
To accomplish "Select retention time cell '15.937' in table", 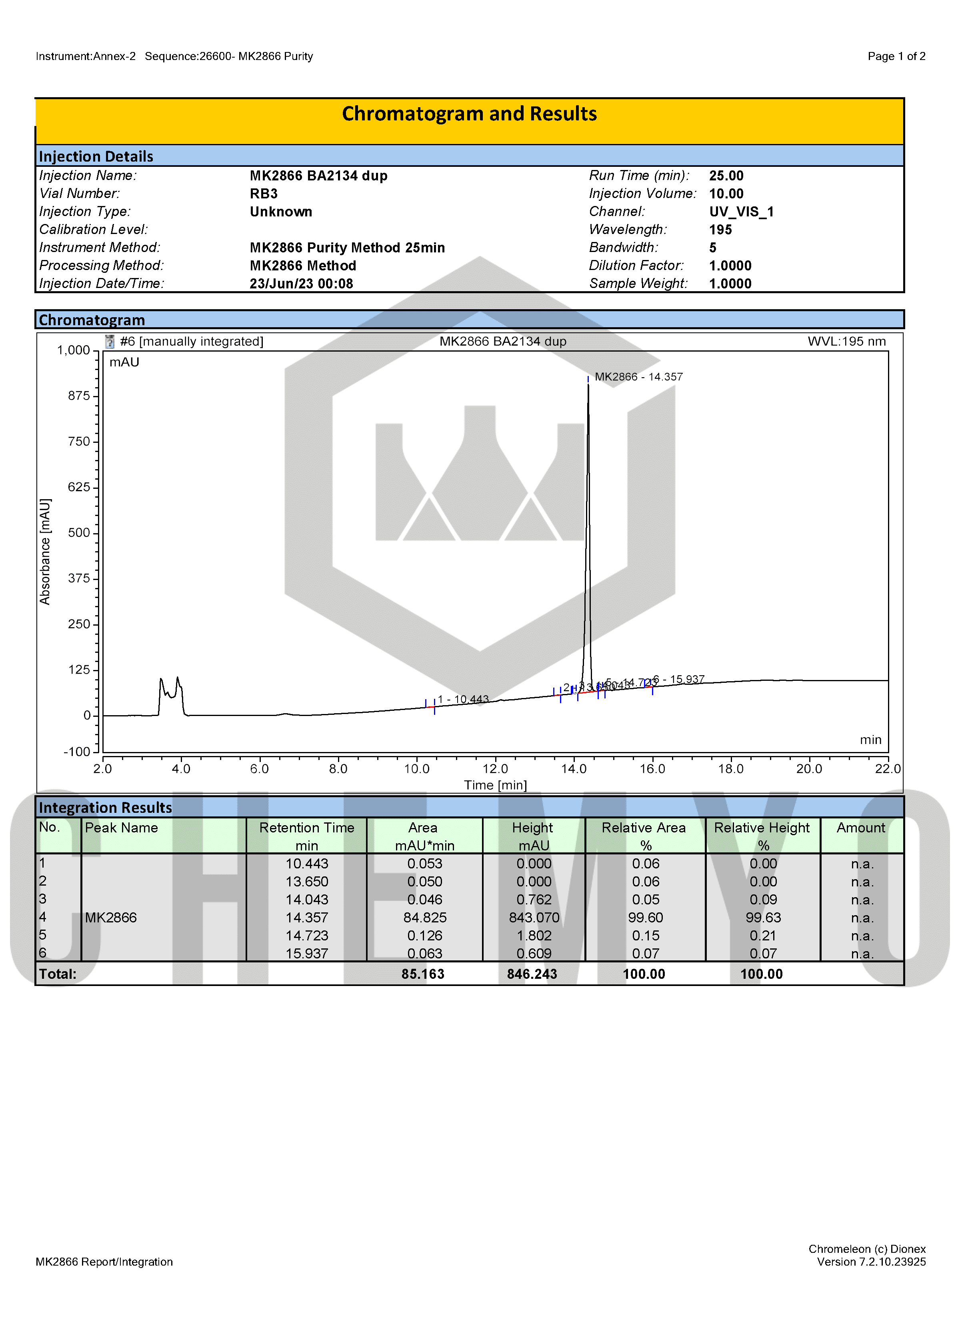I will click(x=307, y=954).
